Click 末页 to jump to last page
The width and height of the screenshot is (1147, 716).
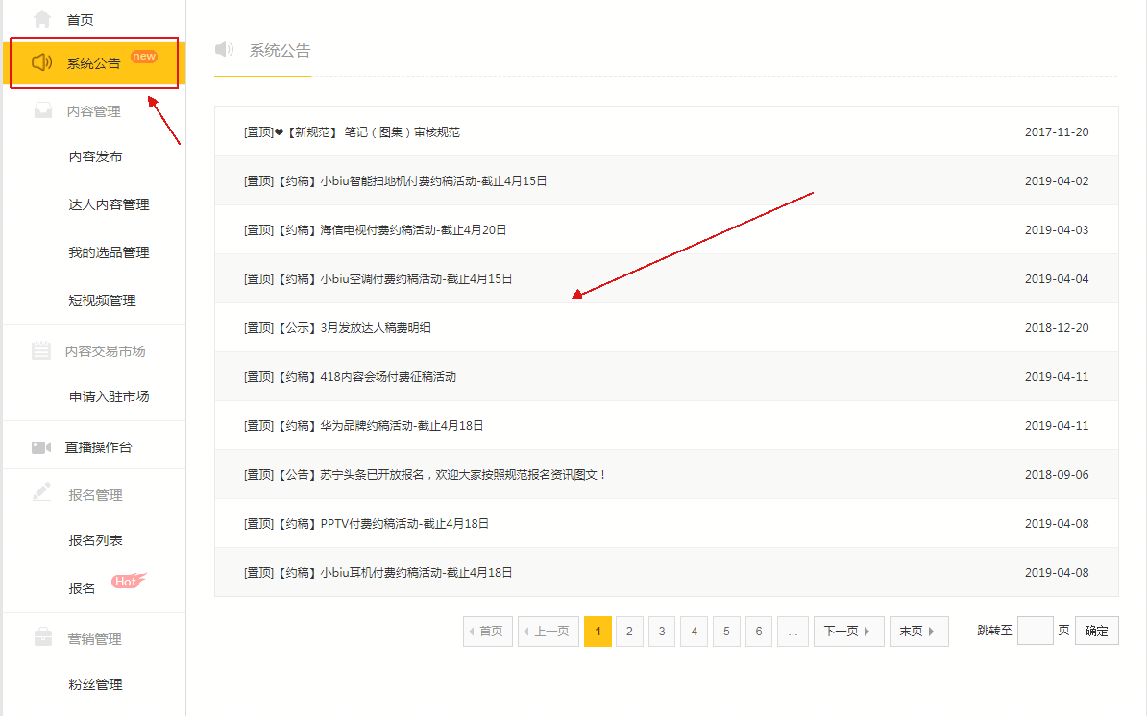(918, 632)
